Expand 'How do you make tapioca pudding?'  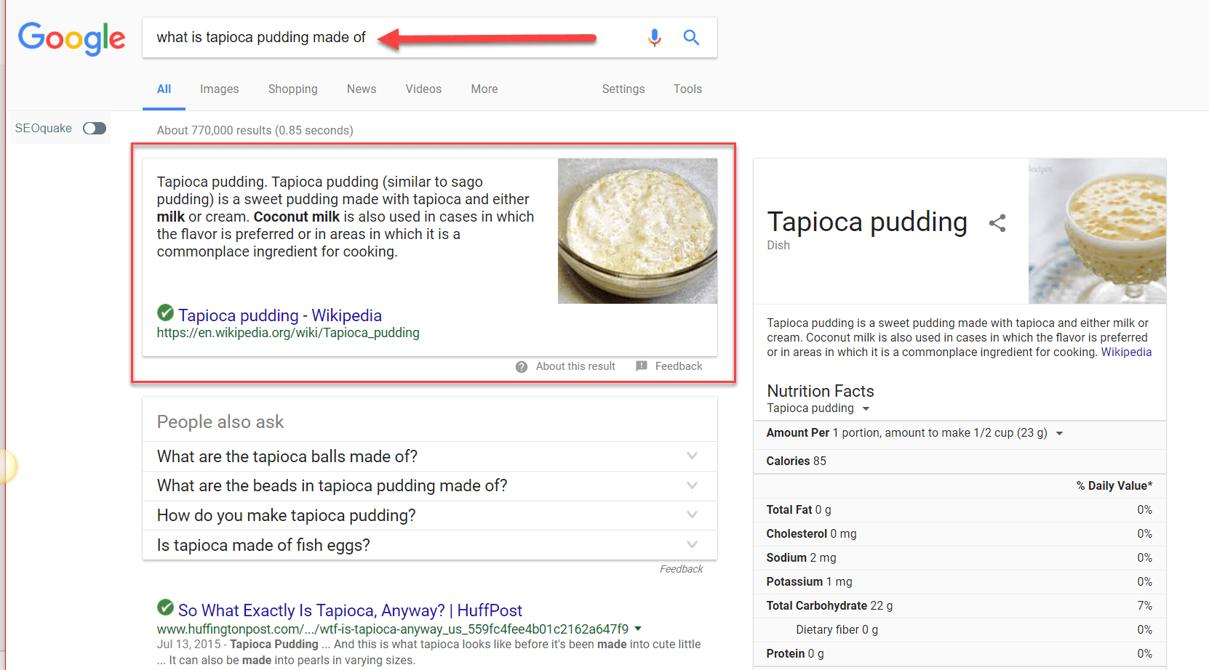[x=430, y=515]
